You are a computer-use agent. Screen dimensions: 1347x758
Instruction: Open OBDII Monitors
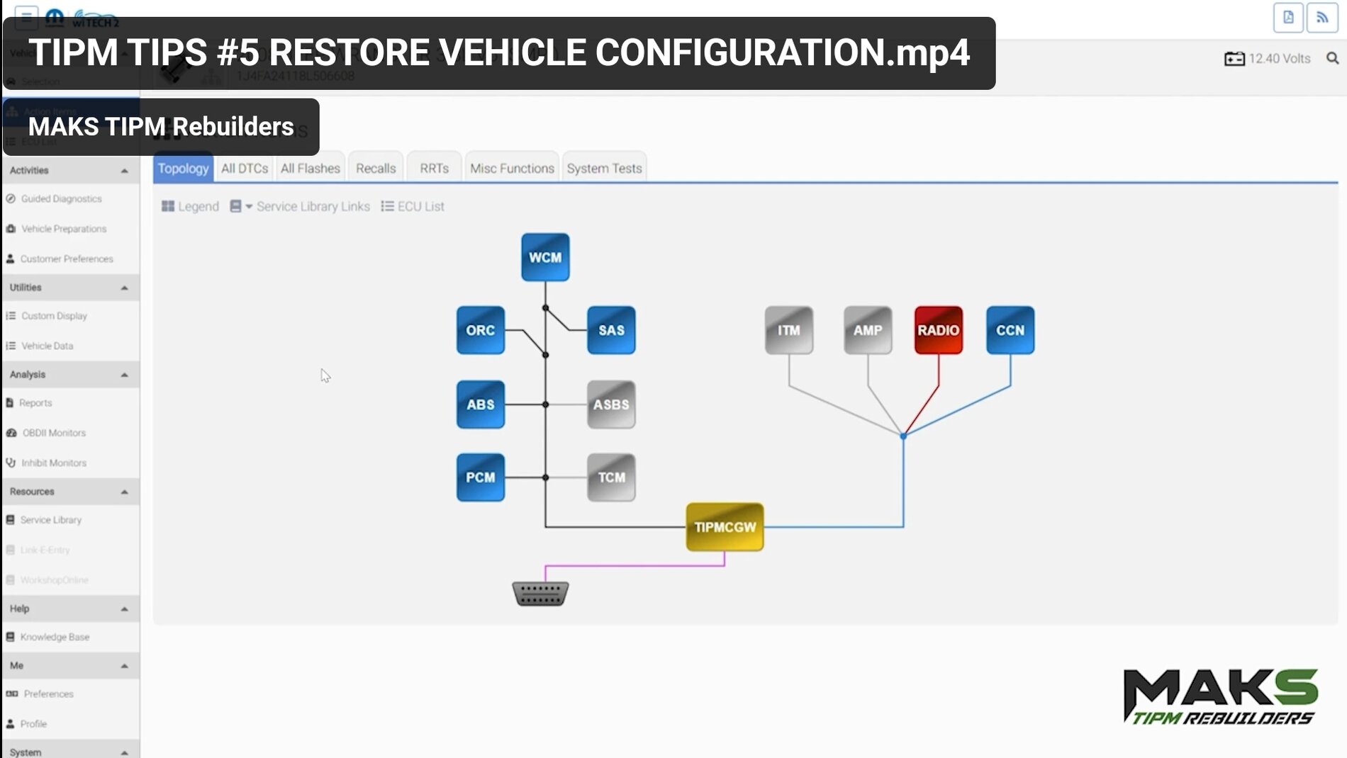point(54,433)
